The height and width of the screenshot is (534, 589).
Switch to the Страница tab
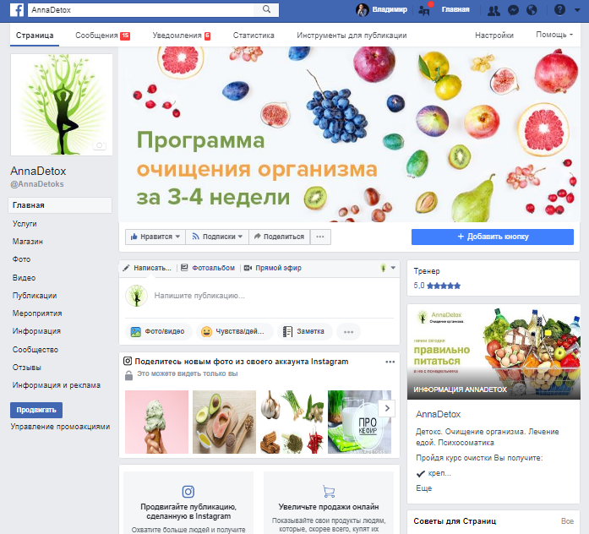pyautogui.click(x=35, y=35)
